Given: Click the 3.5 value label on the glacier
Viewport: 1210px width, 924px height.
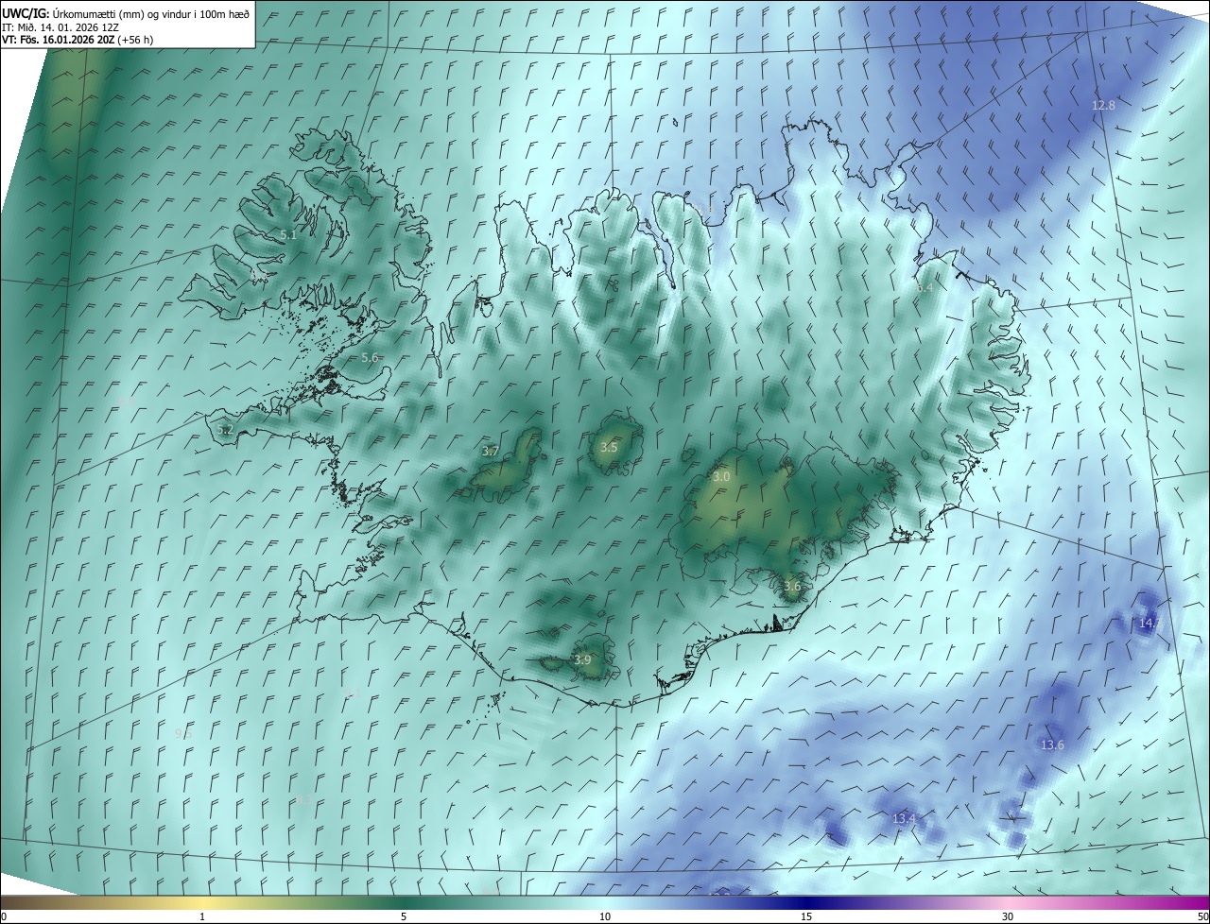Looking at the screenshot, I should 609,448.
